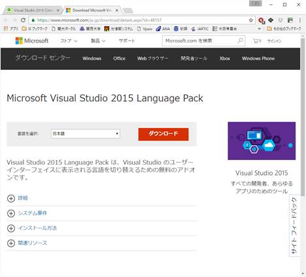Open the 関西大学 bookmark
The height and width of the screenshot is (277, 306).
90,29
